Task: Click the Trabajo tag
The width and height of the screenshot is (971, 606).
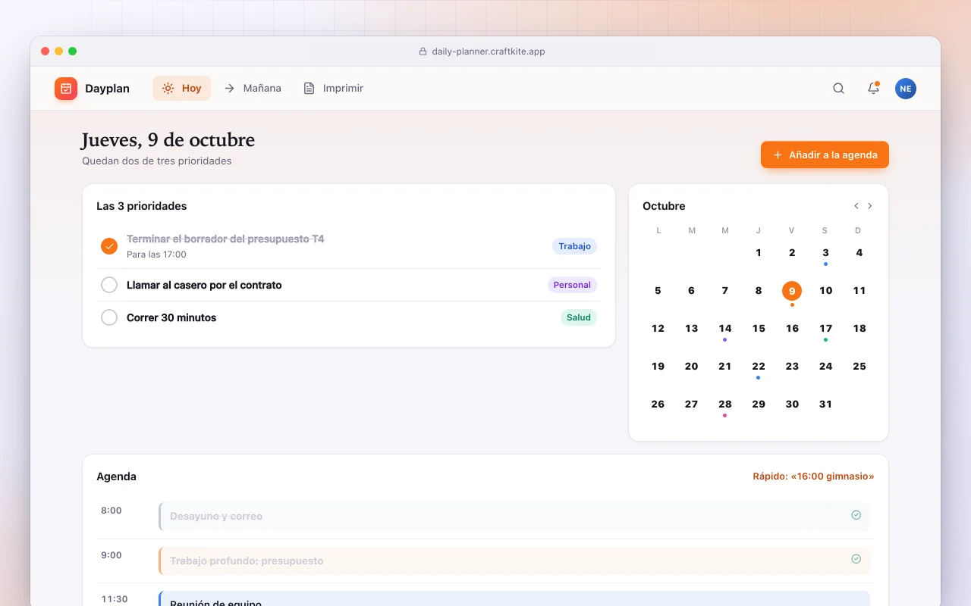Action: (574, 246)
